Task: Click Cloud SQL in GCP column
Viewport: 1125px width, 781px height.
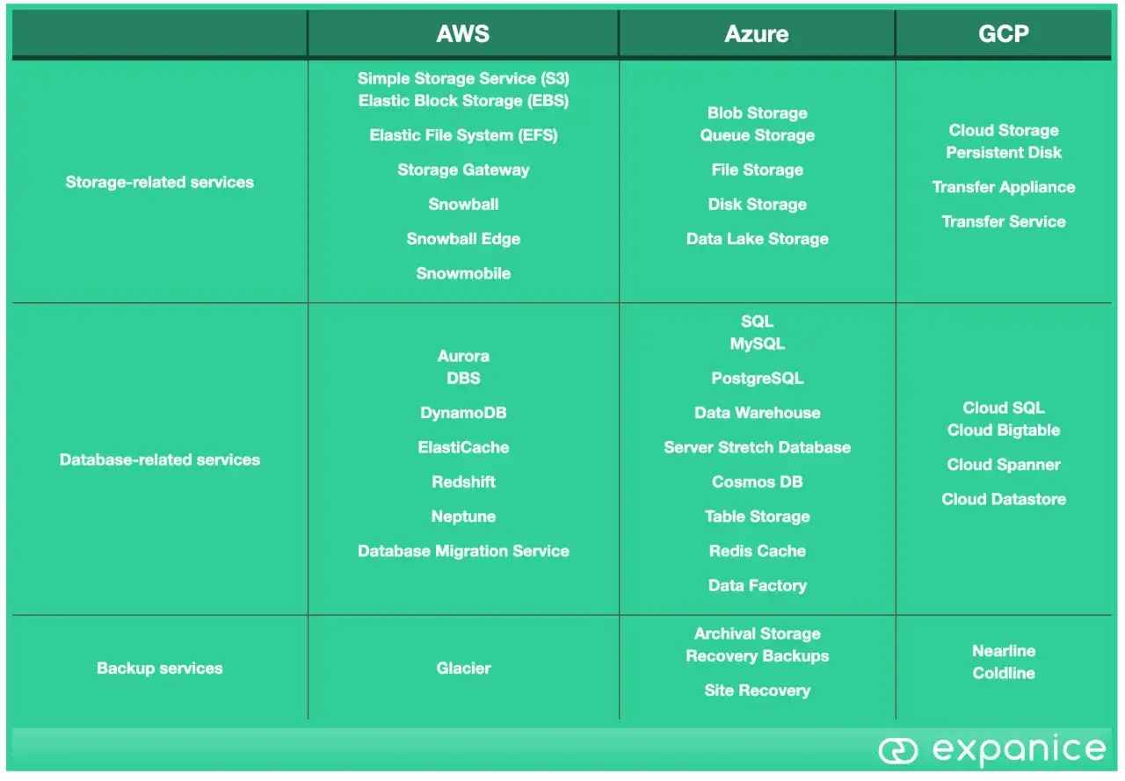Action: point(1004,408)
